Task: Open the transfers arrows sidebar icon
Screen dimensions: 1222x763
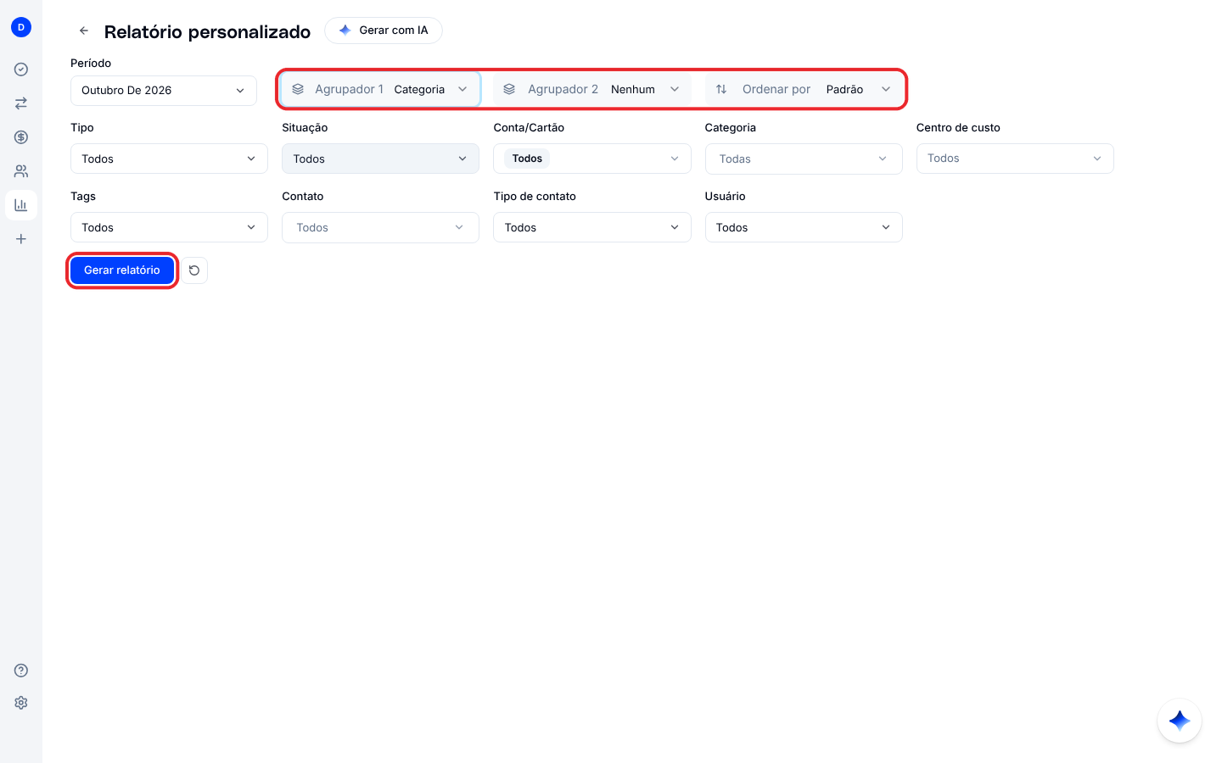Action: [x=21, y=103]
